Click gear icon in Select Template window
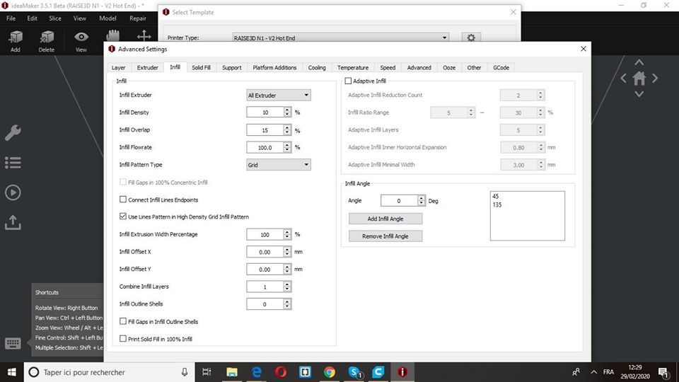The height and width of the screenshot is (382, 679). [471, 37]
